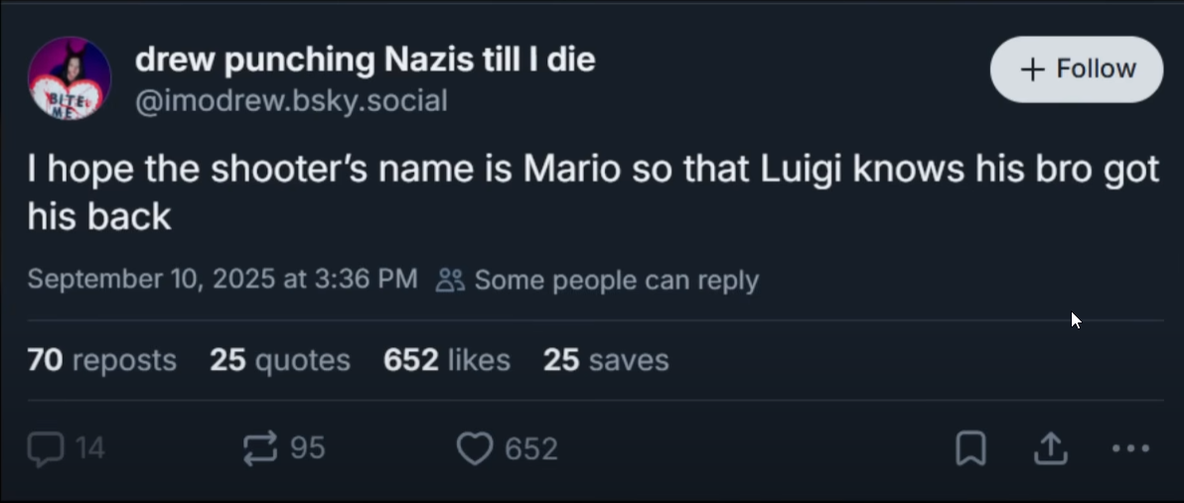
Task: Click 'Some people can reply' label
Action: click(x=616, y=281)
